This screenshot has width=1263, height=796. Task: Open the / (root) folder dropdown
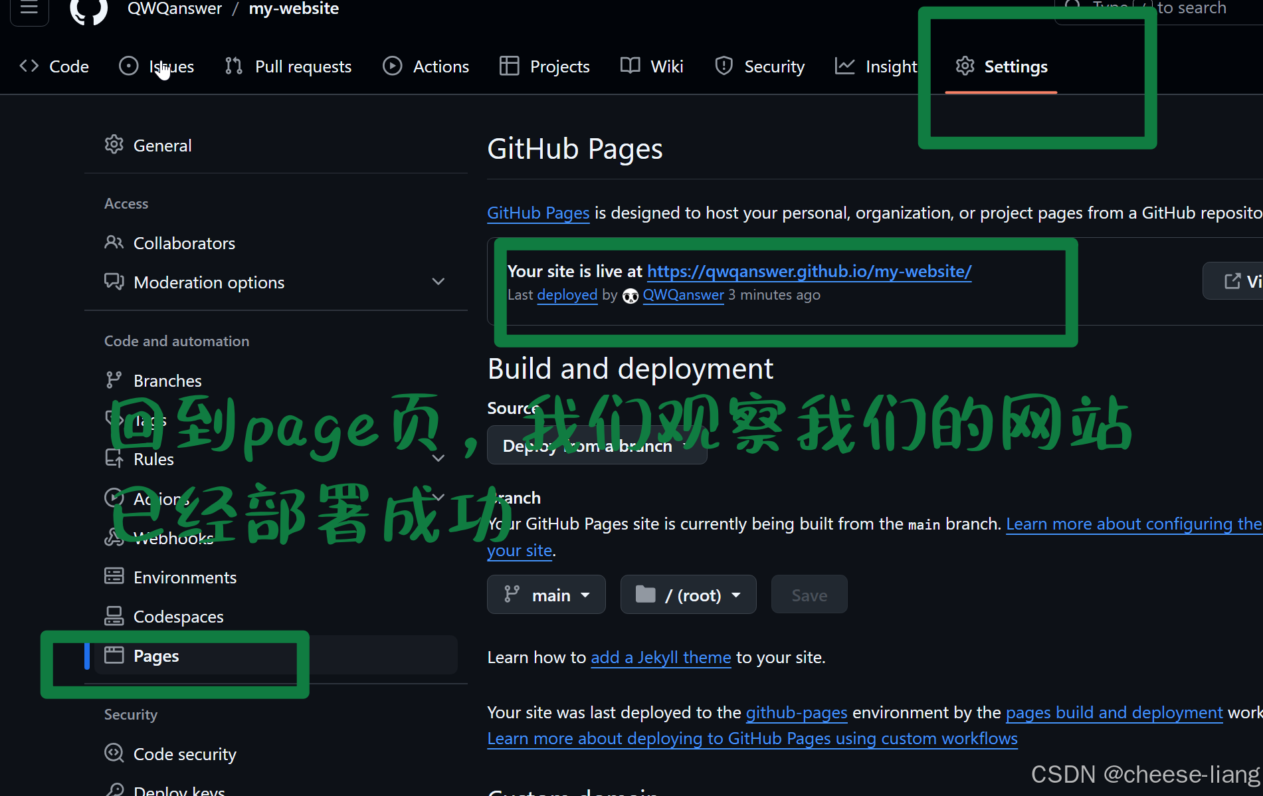coord(688,595)
